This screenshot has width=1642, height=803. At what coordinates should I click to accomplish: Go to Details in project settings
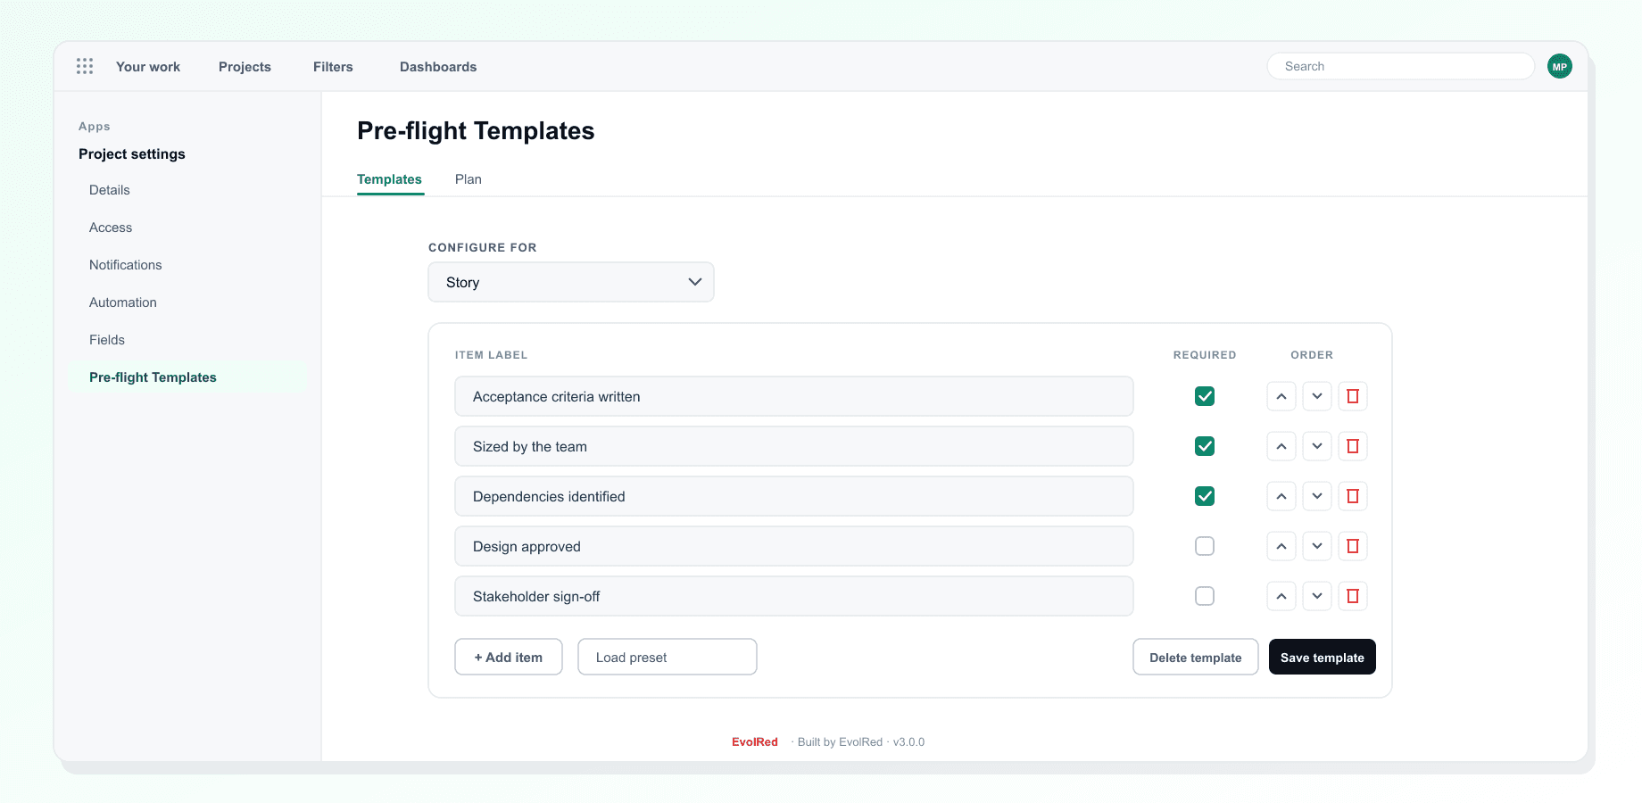[x=110, y=190]
